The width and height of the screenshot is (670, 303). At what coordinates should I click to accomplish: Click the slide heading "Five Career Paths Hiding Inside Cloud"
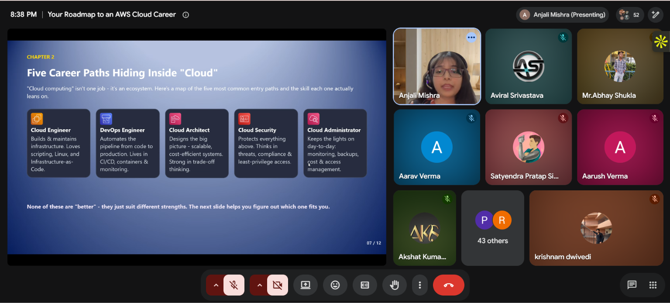pyautogui.click(x=122, y=73)
